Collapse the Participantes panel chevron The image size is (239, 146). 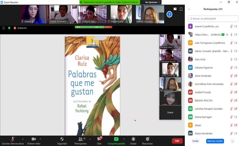pos(189,9)
